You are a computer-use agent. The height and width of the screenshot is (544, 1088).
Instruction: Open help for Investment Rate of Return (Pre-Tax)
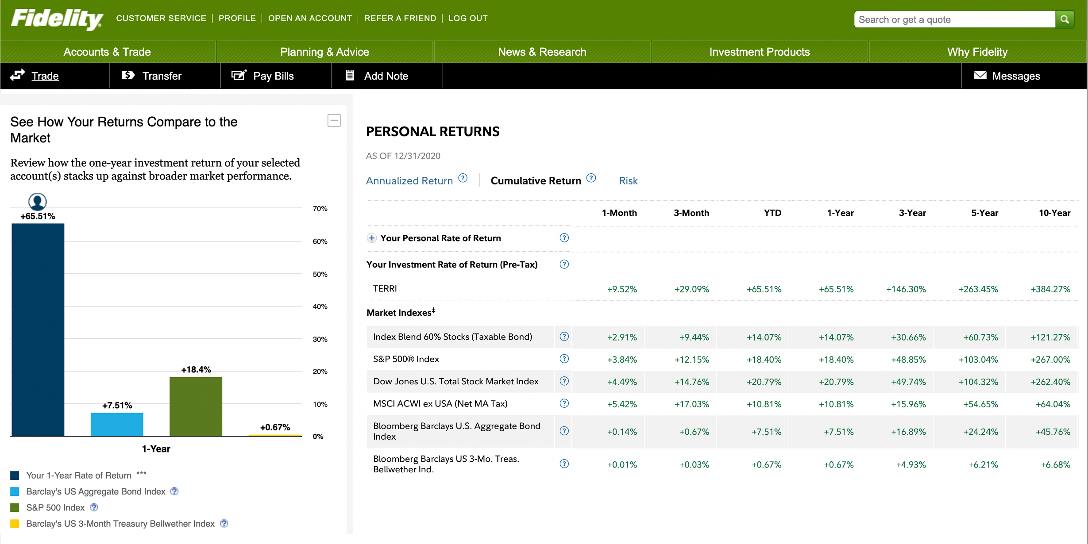point(564,264)
